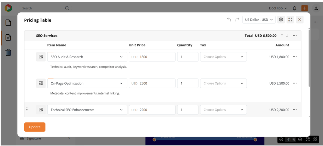Click image icon for On-Page Optimization row
The image size is (323, 146).
(x=41, y=83)
